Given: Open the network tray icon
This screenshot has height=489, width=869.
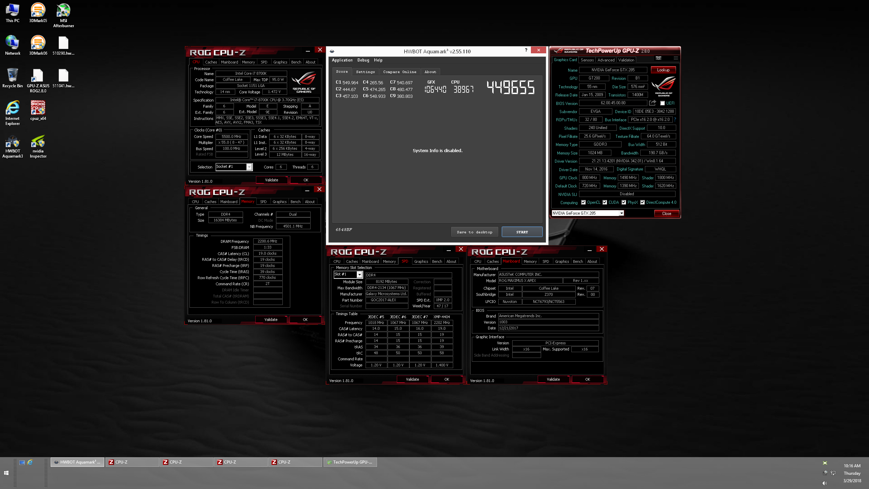Looking at the screenshot, I should (833, 473).
